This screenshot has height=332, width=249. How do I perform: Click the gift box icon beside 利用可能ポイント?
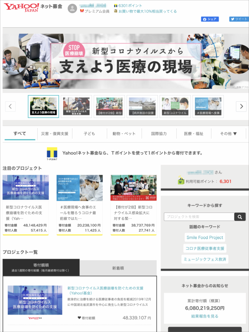point(181,180)
